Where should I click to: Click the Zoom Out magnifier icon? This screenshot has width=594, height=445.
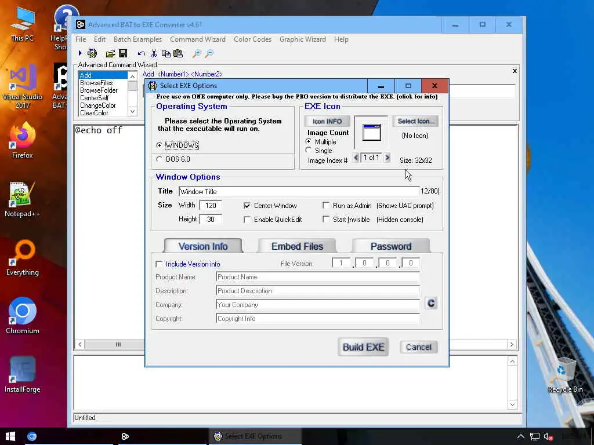(x=209, y=53)
